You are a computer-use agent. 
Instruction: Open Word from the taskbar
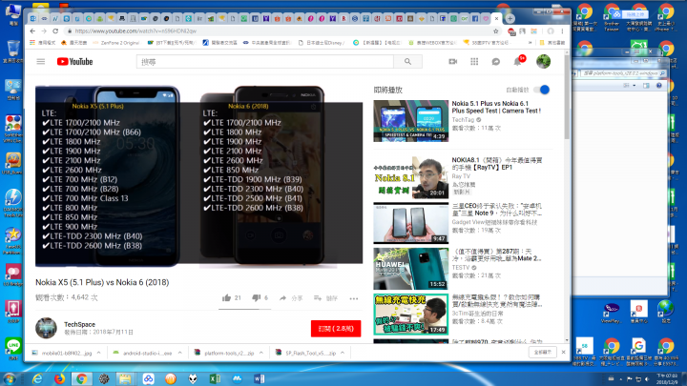(x=259, y=379)
